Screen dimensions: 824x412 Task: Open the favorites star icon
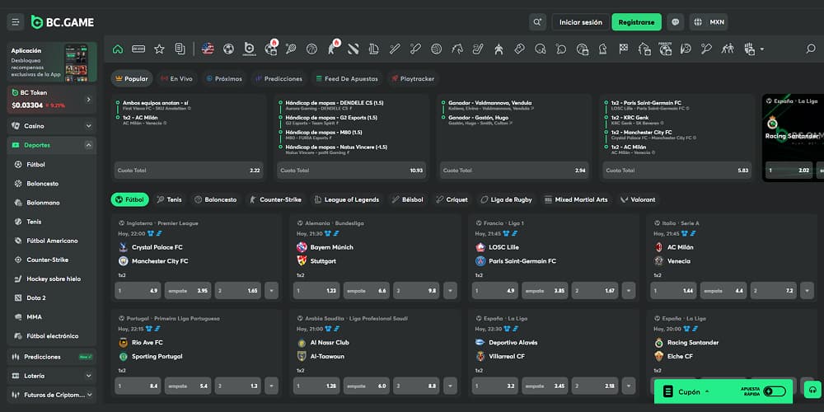159,49
